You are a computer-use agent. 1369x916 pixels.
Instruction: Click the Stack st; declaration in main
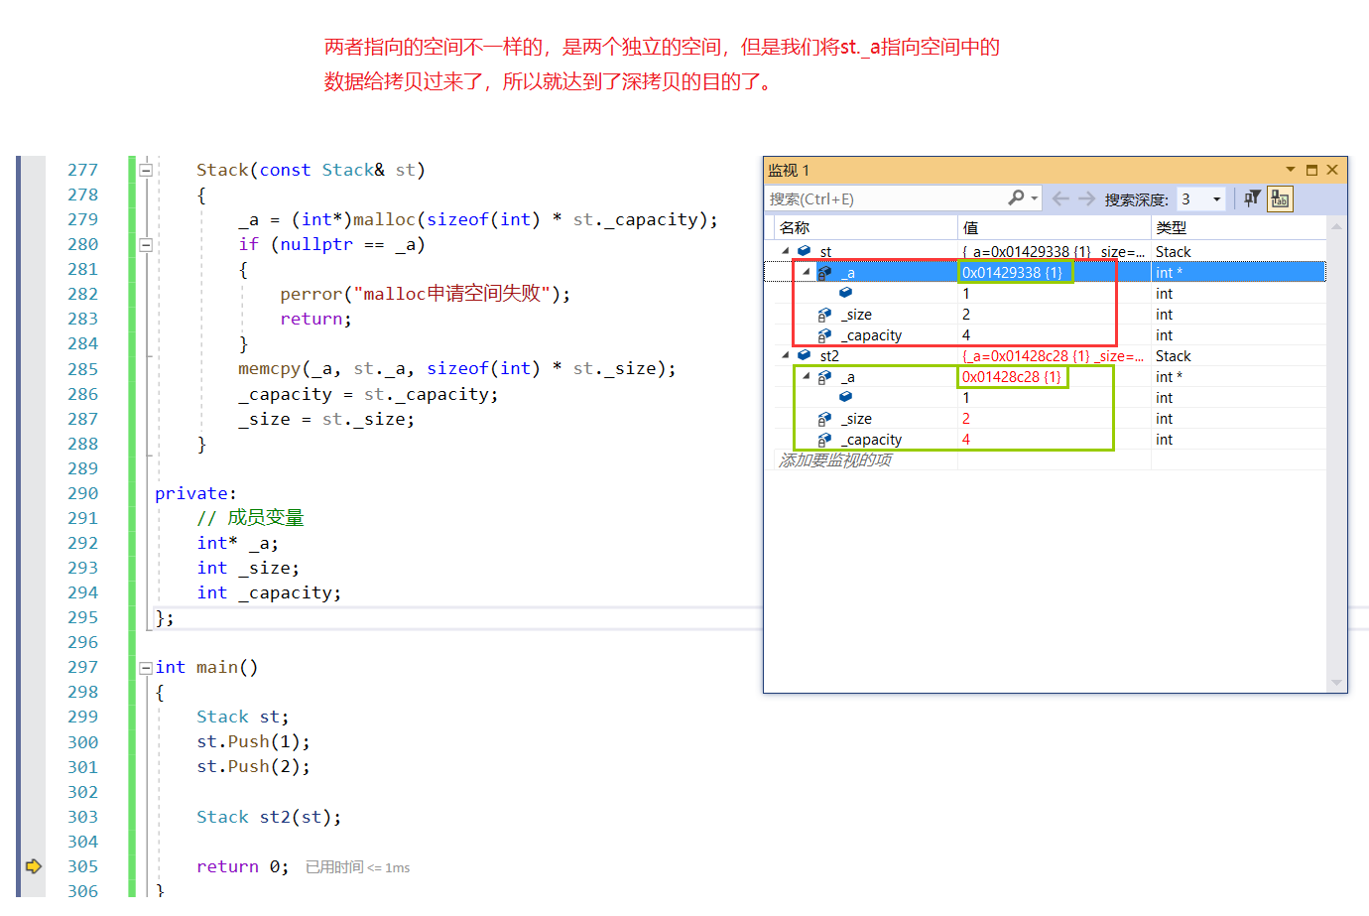point(242,717)
